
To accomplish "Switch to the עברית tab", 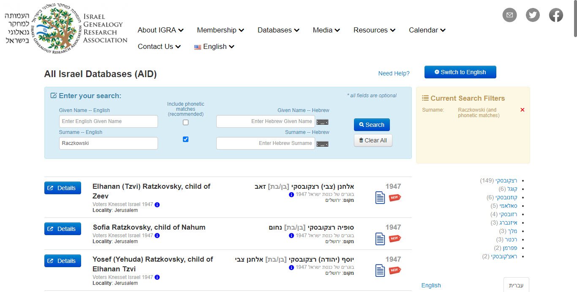I will (x=516, y=285).
